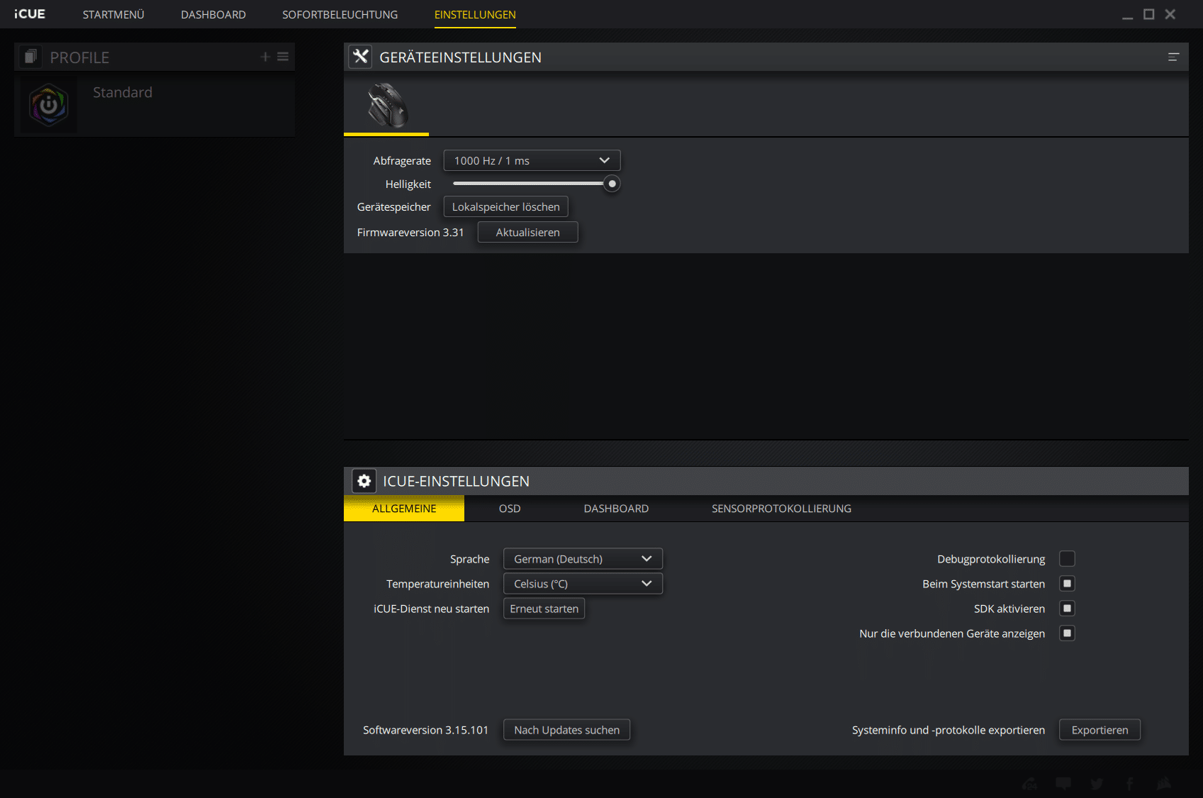Screen dimensions: 1203x798
Task: Enable Debugprotokollierung checkbox
Action: 1067,559
